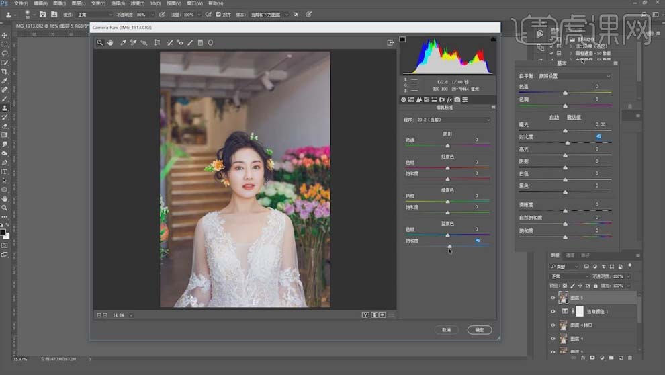Toggle visibility of 选取颜色 1 adjustment layer
This screenshot has width=665, height=375.
point(553,311)
